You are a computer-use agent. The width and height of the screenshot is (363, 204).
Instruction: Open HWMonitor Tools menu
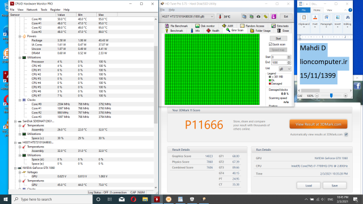(x=44, y=10)
